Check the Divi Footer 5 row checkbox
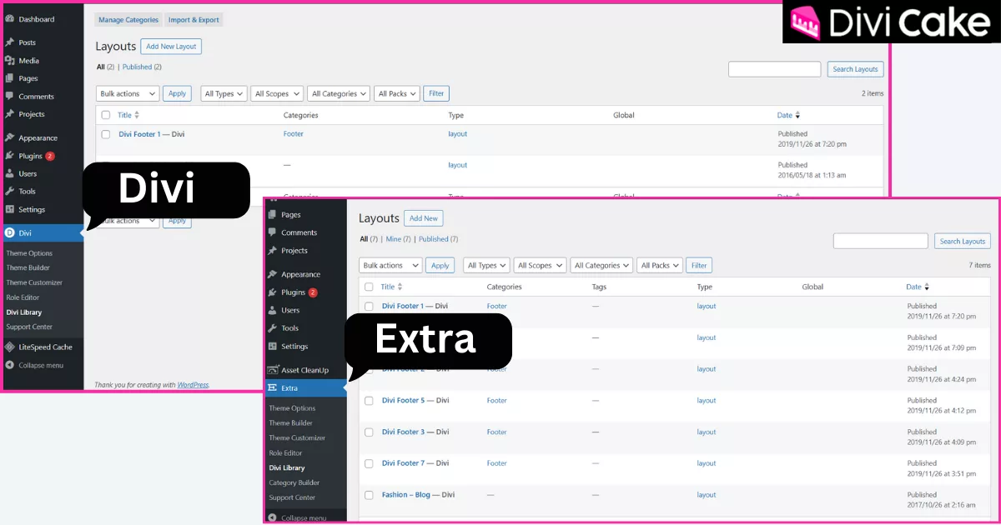 (x=369, y=401)
